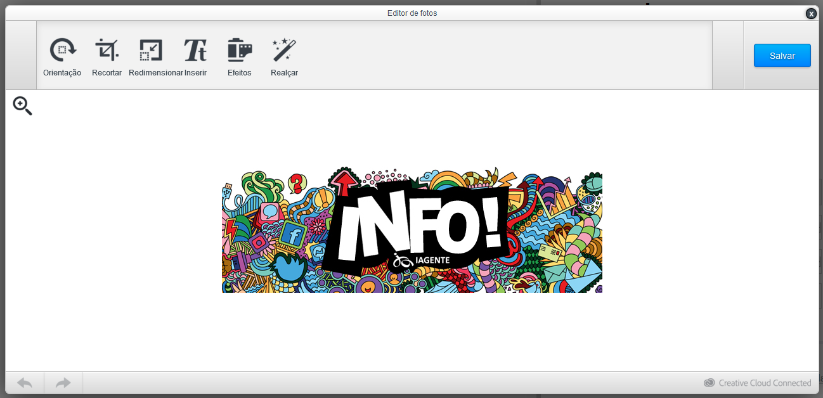The image size is (823, 398).
Task: Activate the Recortar crop tool icon
Action: click(107, 50)
